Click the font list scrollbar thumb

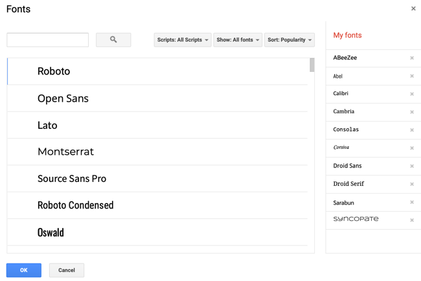[312, 65]
